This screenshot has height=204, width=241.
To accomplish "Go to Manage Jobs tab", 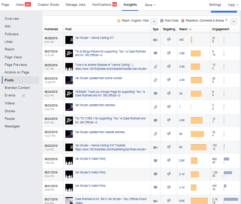I will tap(75, 5).
